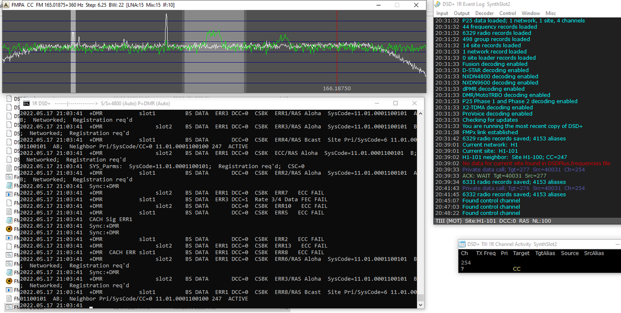The width and height of the screenshot is (621, 313).
Task: Click '498 group records loaded' log entry
Action: pos(496,39)
